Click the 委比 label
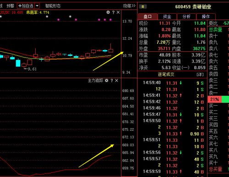This screenshot has width=229, height=177. pyautogui.click(x=213, y=23)
